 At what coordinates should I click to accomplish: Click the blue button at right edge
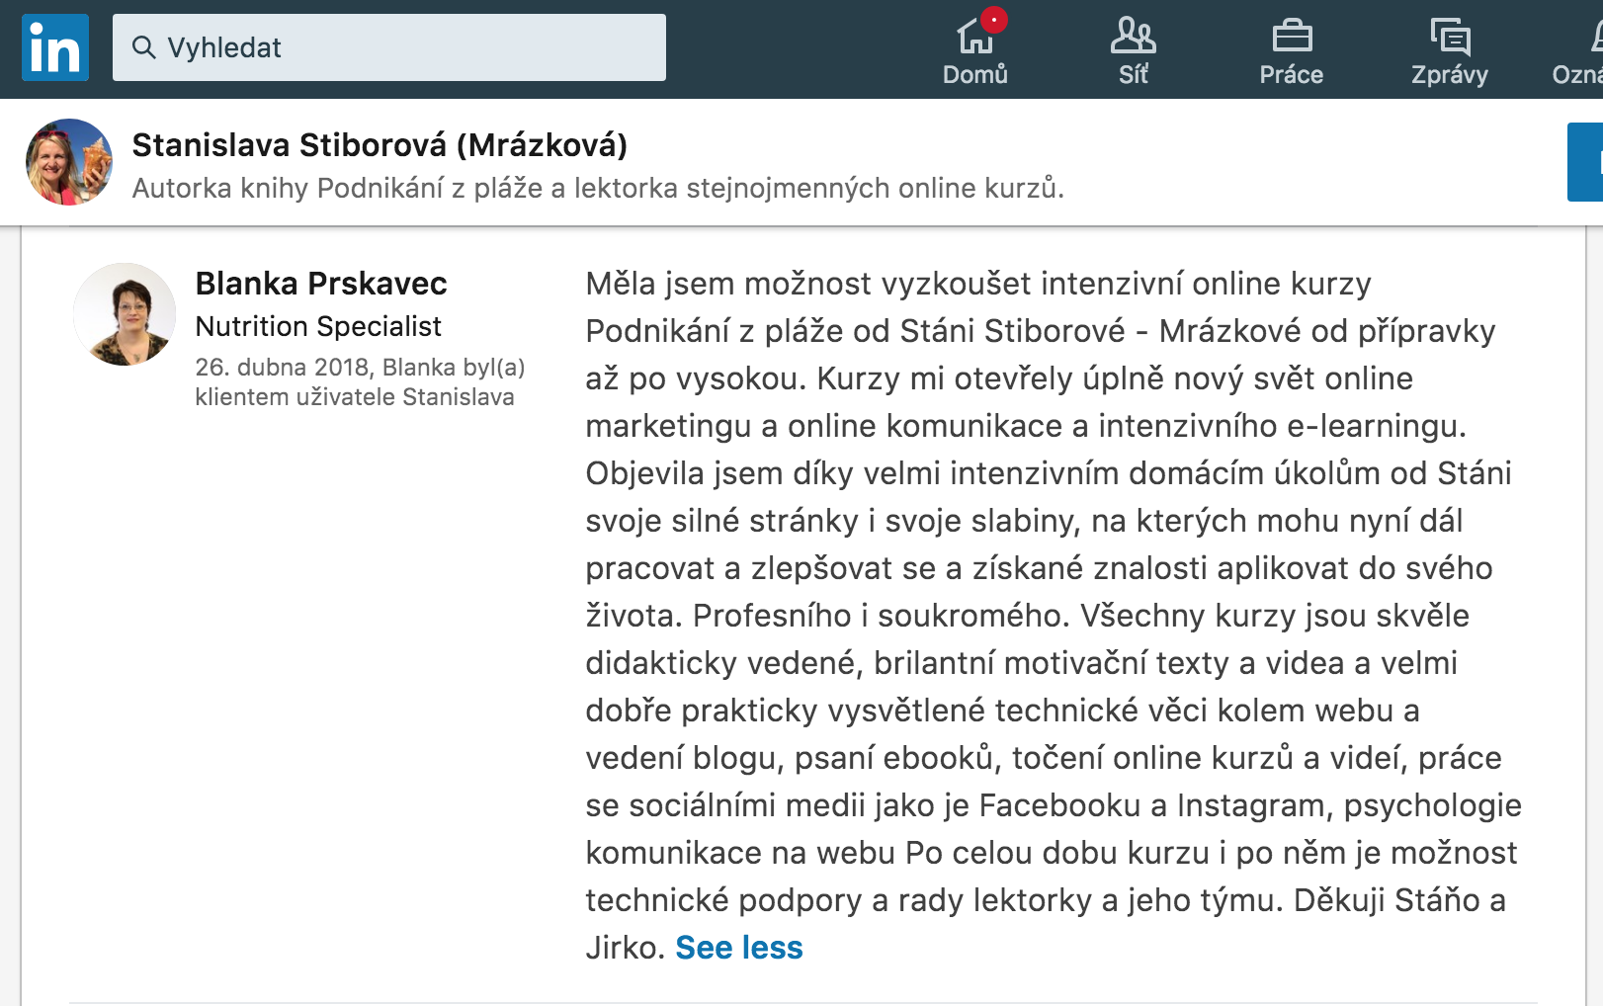coord(1585,162)
